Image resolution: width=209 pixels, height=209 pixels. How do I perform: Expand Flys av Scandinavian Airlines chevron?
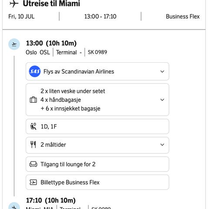pyautogui.click(x=162, y=71)
